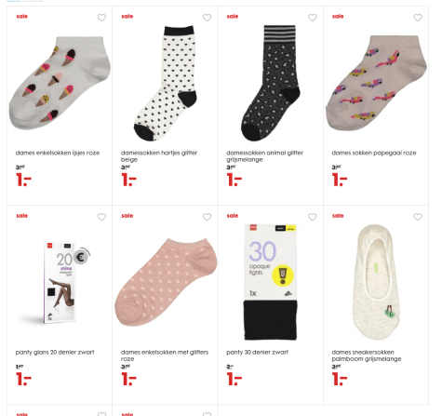Open the 30 opaque tights package image

coord(270,282)
